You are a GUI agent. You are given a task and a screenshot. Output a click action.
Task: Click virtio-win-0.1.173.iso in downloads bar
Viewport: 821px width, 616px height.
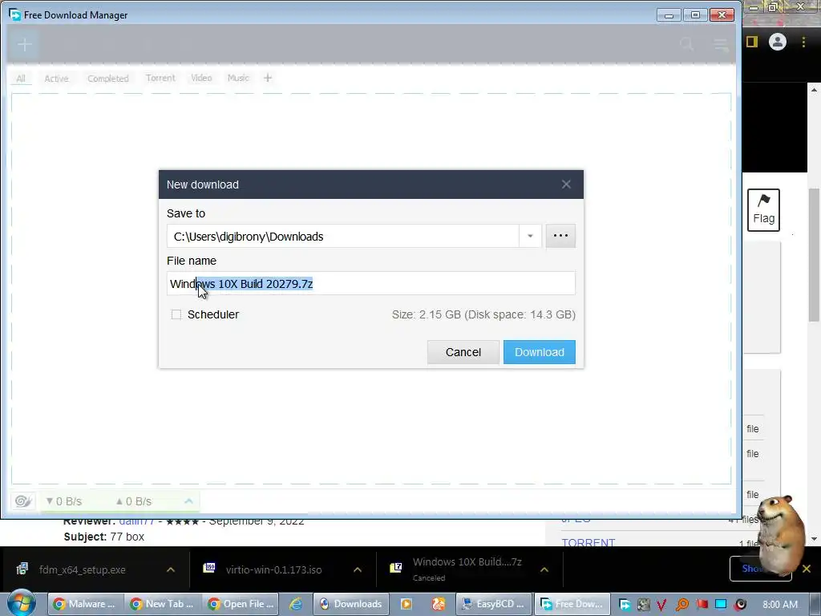273,570
